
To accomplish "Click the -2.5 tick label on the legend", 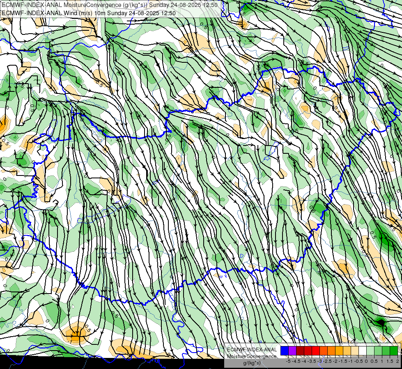I will tap(327, 361).
